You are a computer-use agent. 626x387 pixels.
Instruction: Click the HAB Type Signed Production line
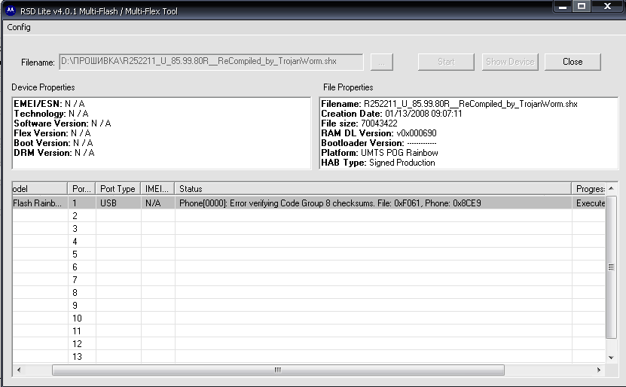click(378, 163)
